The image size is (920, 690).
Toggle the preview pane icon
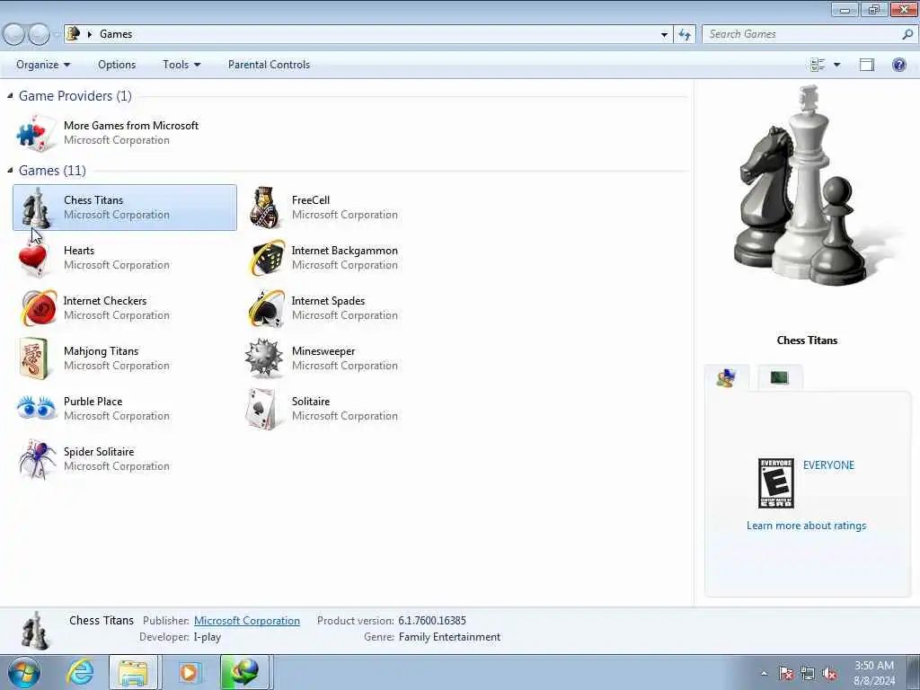(x=867, y=65)
